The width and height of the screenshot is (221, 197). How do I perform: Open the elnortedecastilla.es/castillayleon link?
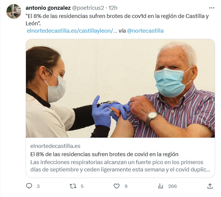tap(72, 31)
